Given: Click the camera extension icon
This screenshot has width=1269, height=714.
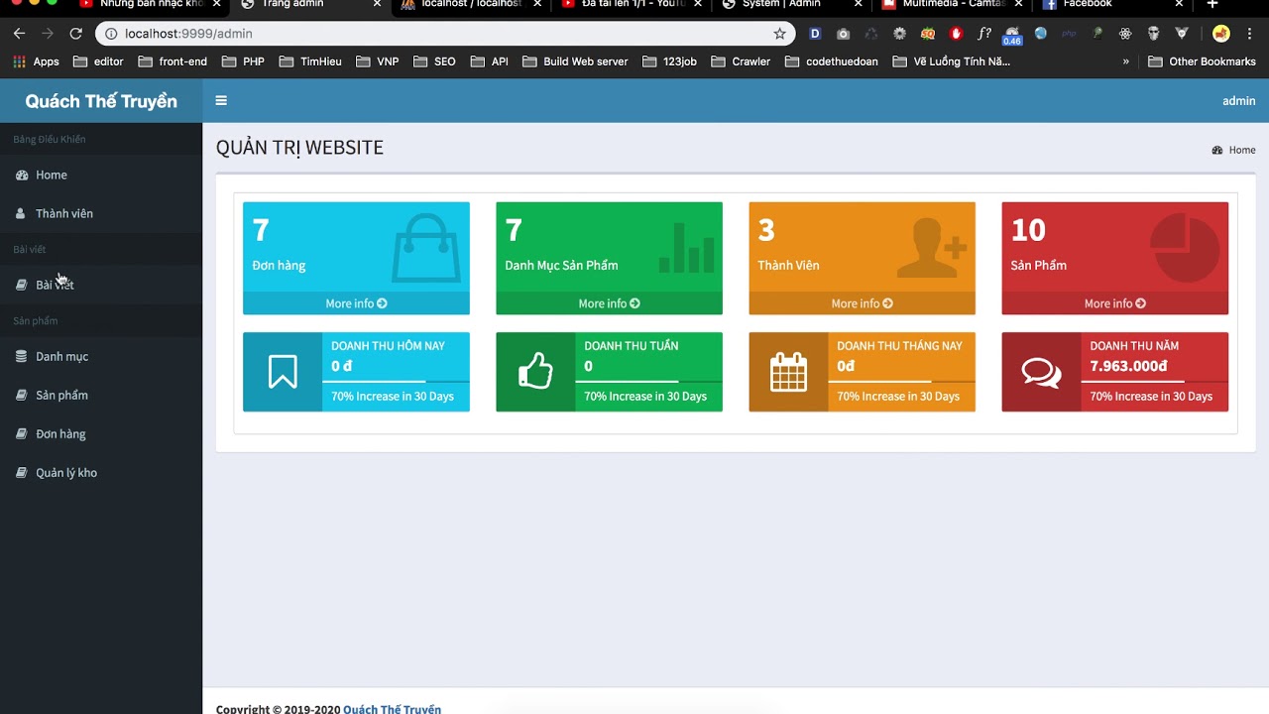Looking at the screenshot, I should pos(843,34).
